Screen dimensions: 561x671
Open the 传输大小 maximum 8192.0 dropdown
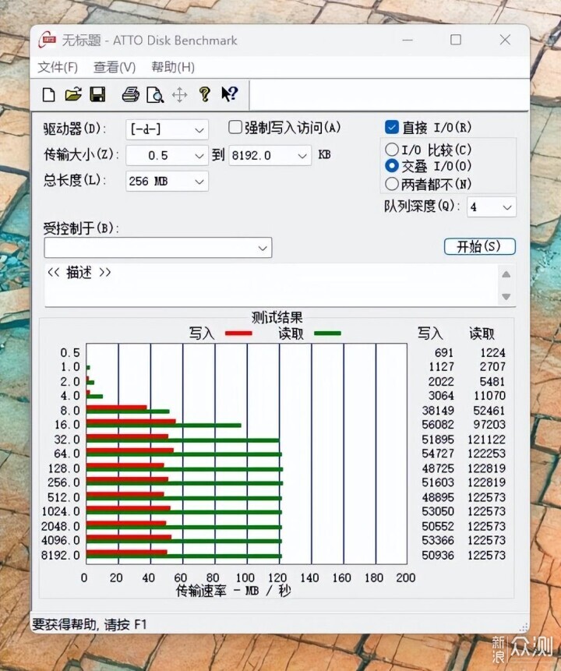pos(270,155)
